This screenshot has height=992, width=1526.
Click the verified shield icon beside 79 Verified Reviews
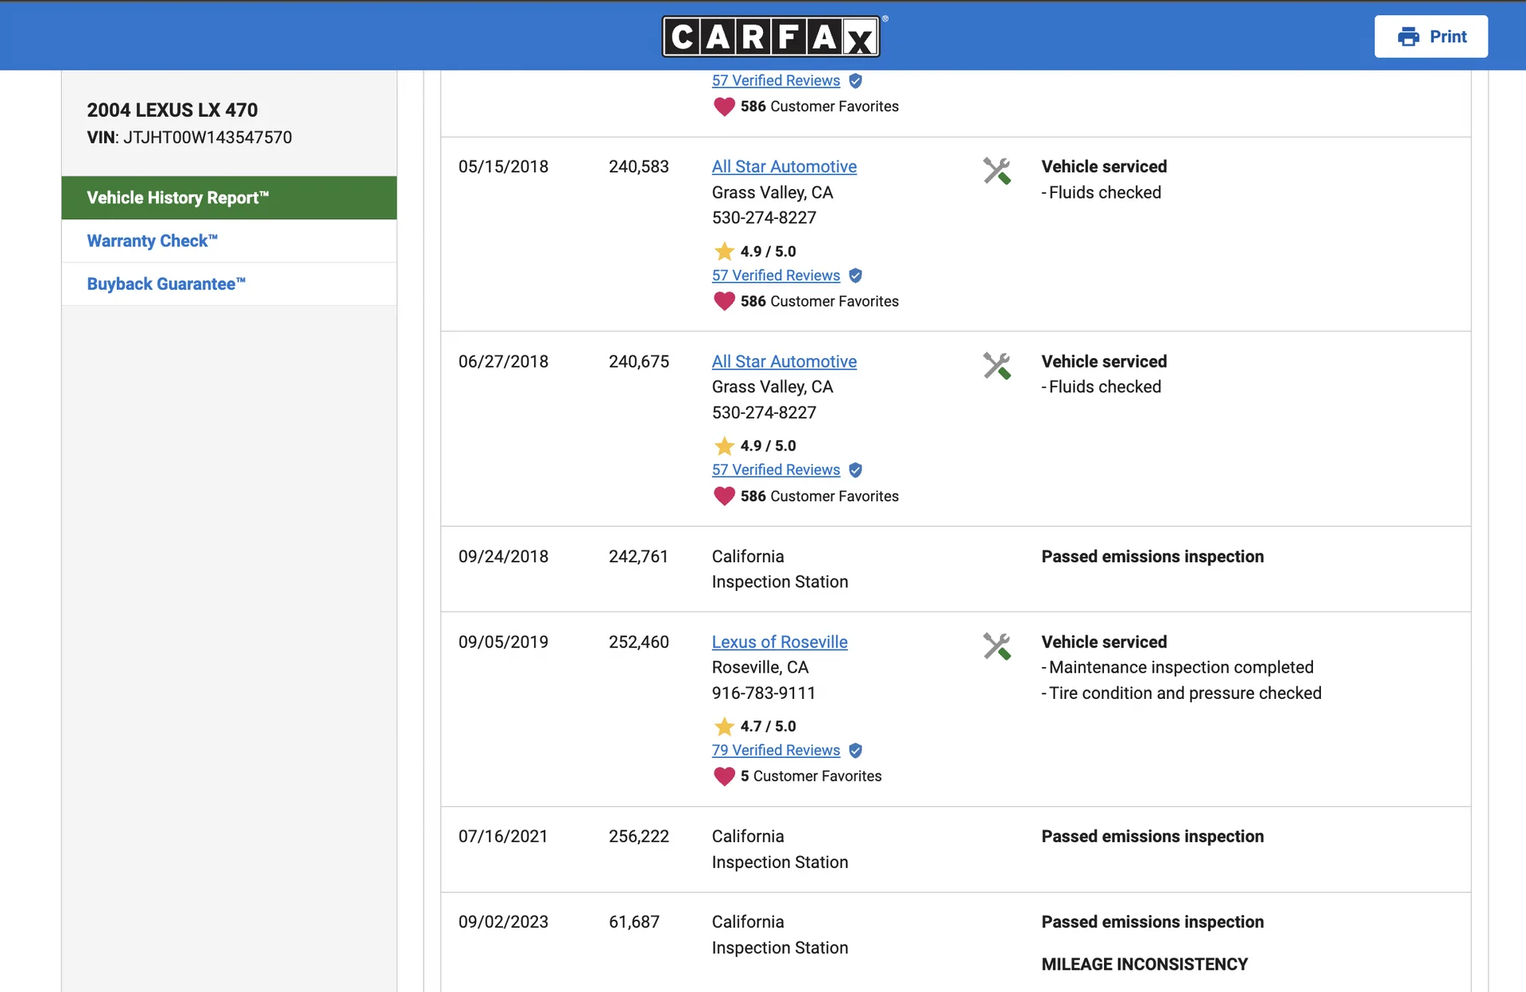(855, 751)
